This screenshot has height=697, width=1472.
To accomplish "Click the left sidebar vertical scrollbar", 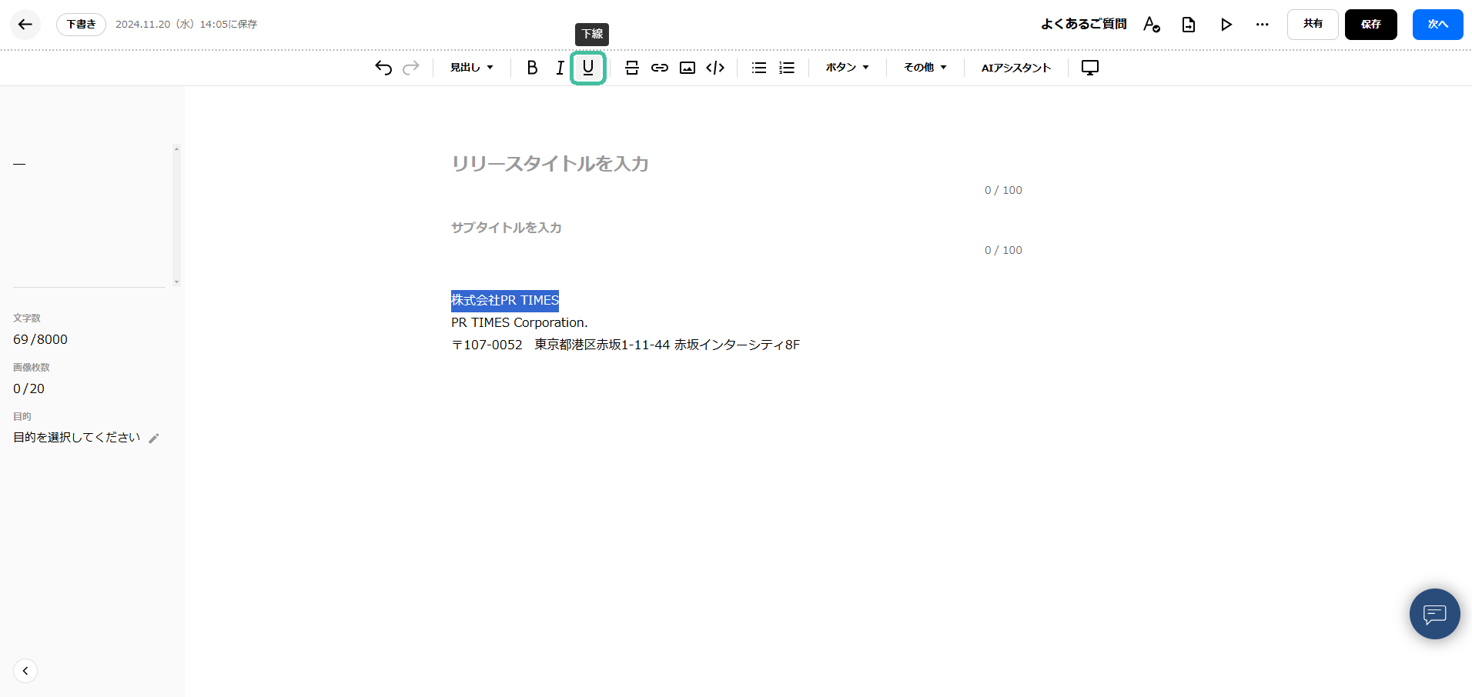I will tap(176, 215).
